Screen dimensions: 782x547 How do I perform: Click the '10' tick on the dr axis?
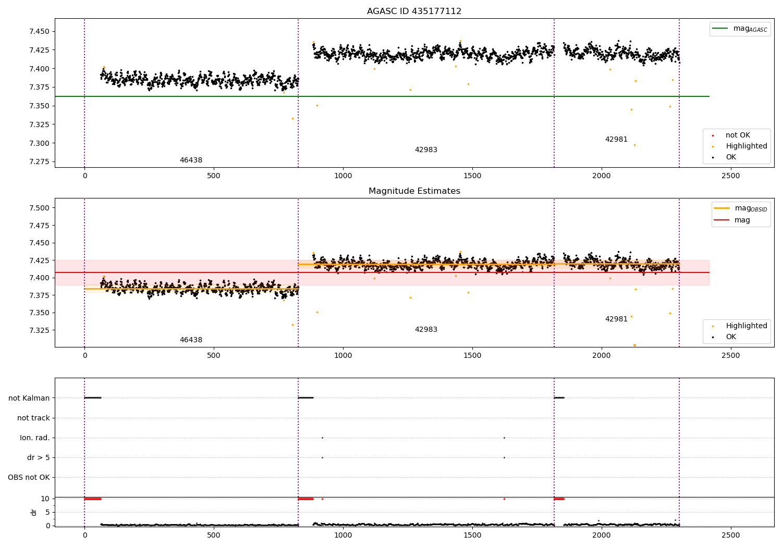[x=45, y=499]
